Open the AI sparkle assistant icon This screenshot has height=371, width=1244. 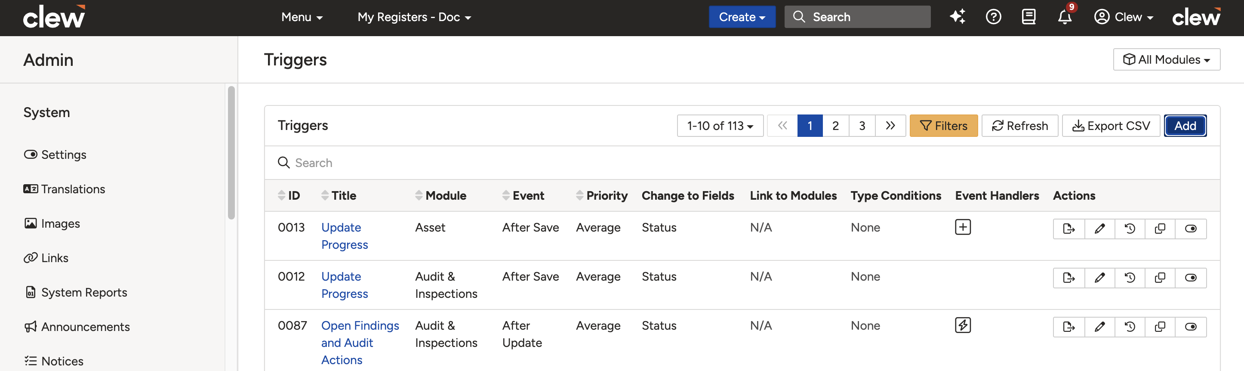[957, 17]
